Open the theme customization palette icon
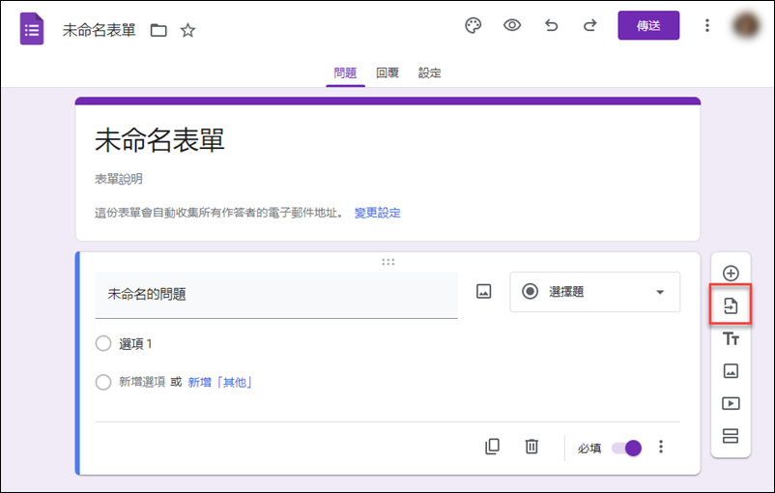Image resolution: width=775 pixels, height=493 pixels. (473, 25)
